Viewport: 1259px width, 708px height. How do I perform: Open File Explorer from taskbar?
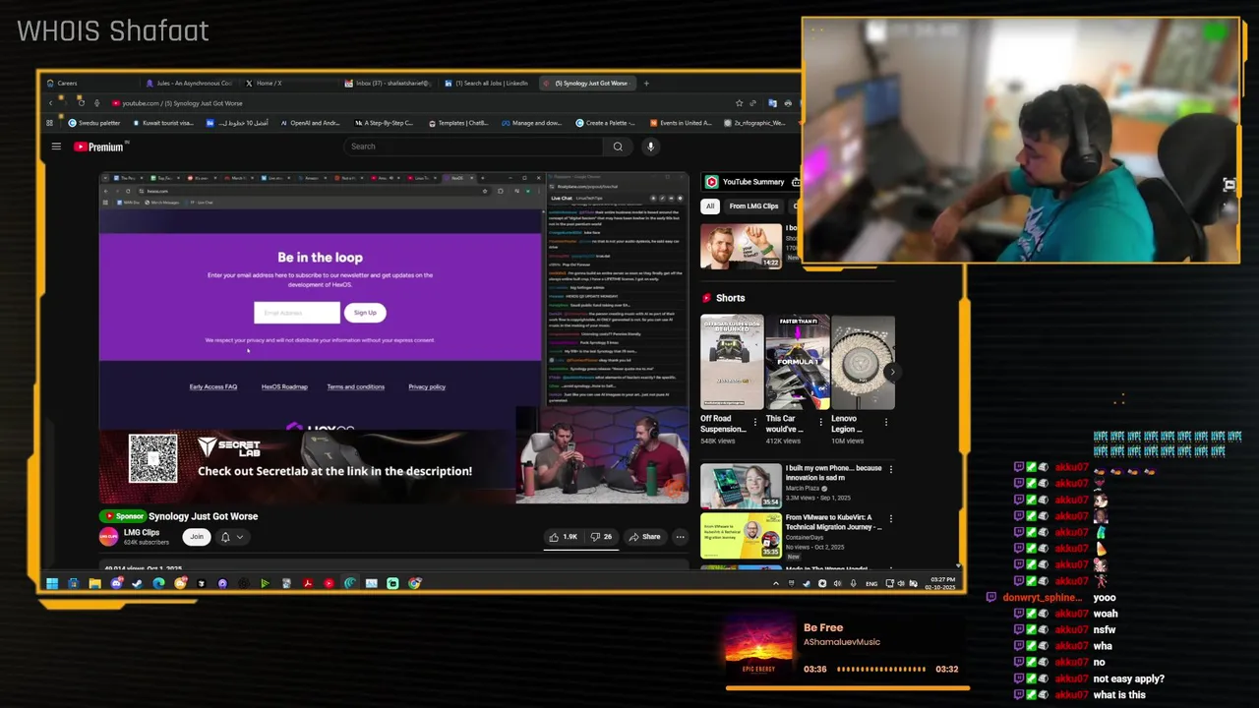[94, 584]
